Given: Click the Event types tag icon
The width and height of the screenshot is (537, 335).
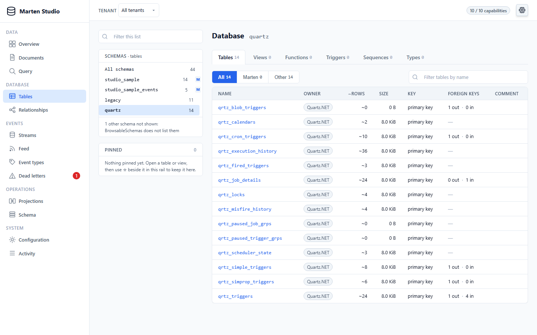Looking at the screenshot, I should coord(12,162).
